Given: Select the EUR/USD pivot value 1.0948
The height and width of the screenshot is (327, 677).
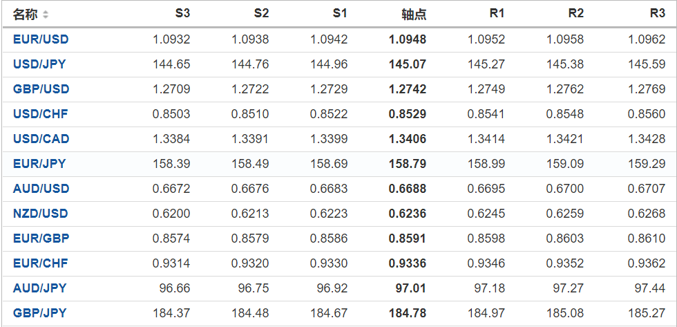Looking at the screenshot, I should click(x=408, y=39).
